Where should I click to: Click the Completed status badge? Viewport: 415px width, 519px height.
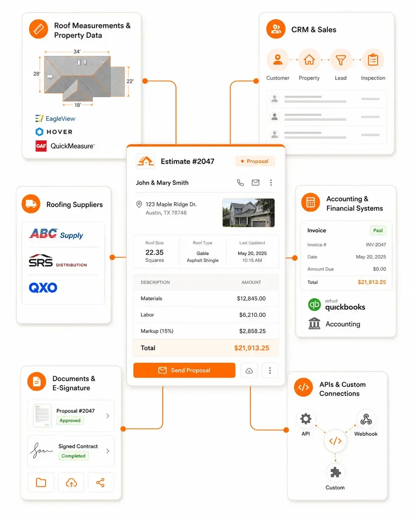pos(73,456)
